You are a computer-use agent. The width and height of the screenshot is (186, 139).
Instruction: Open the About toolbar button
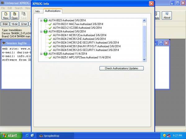point(167,15)
